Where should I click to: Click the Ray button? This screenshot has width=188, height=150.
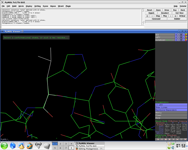pos(175,10)
